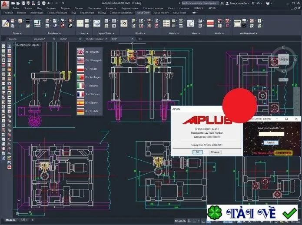Open the AutoCAD application menu (red A logo)
The width and height of the screenshot is (302, 225).
[x=5, y=5]
